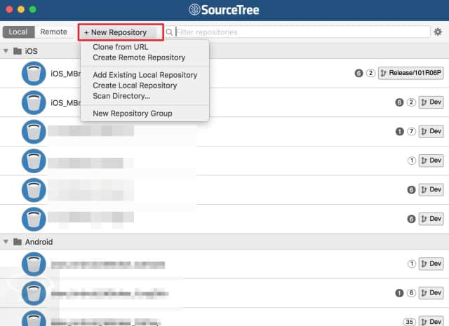Click the iOS group folder icon
The image size is (449, 326).
click(x=18, y=51)
